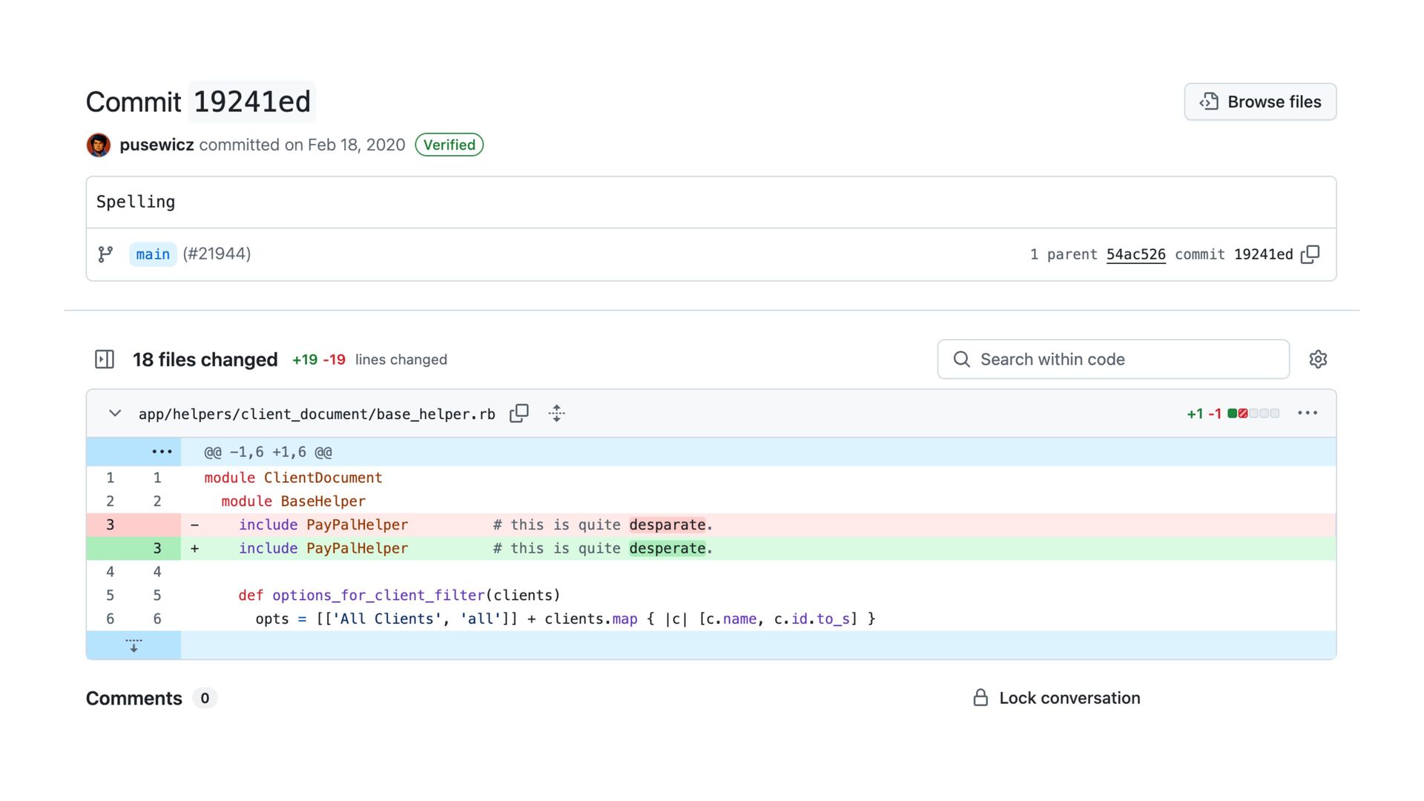Copy base_helper.rb file path

[x=519, y=413]
